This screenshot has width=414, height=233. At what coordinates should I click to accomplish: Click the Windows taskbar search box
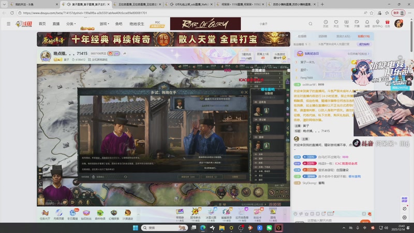[164, 228]
